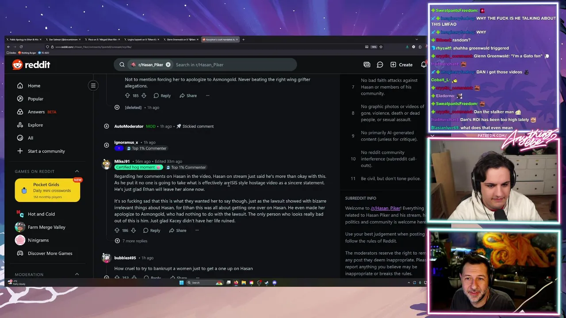This screenshot has height=318, width=566.
Task: Collapse the Games on Reddit section
Action: point(76,171)
